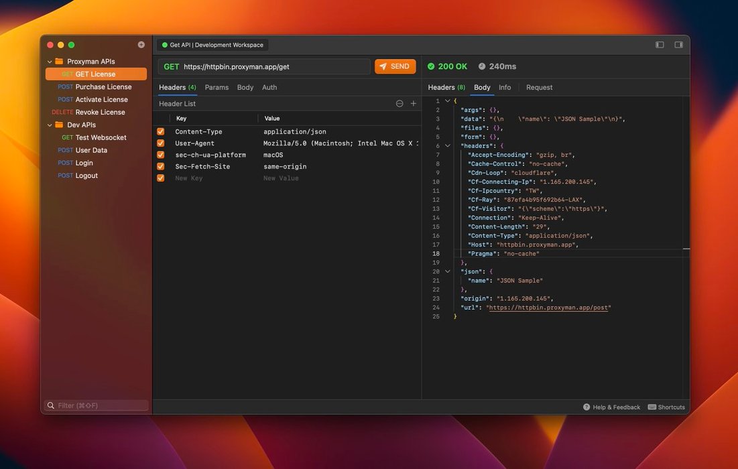Click the Key column header
Image resolution: width=738 pixels, height=469 pixels.
pos(181,119)
